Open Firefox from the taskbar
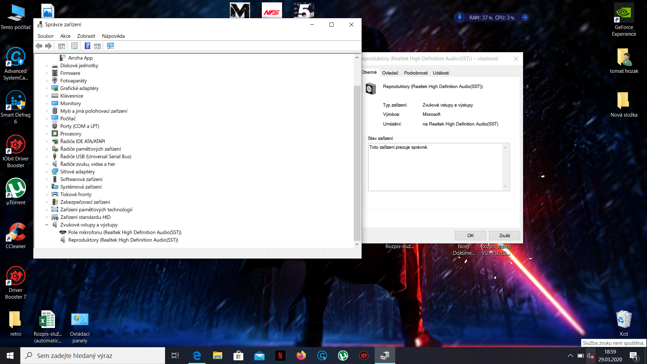 (x=301, y=356)
